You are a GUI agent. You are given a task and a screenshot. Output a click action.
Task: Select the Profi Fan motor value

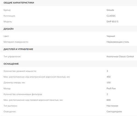[x=111, y=89]
